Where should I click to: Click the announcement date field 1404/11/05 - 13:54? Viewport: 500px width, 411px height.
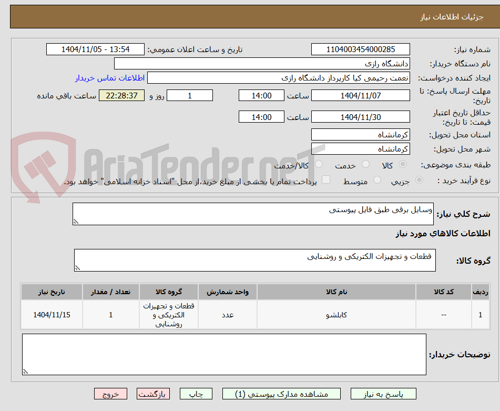[x=95, y=49]
